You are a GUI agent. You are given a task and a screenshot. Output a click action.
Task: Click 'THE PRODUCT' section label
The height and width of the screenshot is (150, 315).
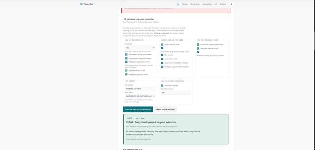[x=130, y=81]
